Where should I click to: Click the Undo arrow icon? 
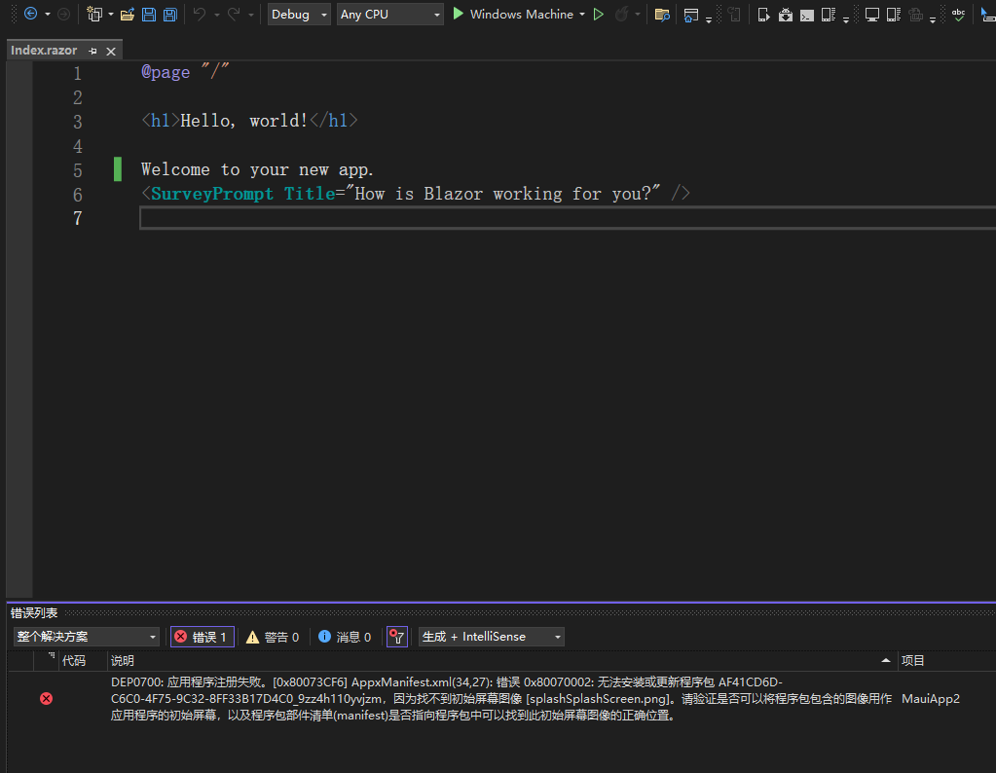(200, 14)
